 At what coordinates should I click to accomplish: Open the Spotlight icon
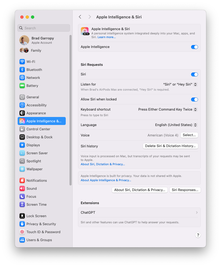(x=22, y=161)
